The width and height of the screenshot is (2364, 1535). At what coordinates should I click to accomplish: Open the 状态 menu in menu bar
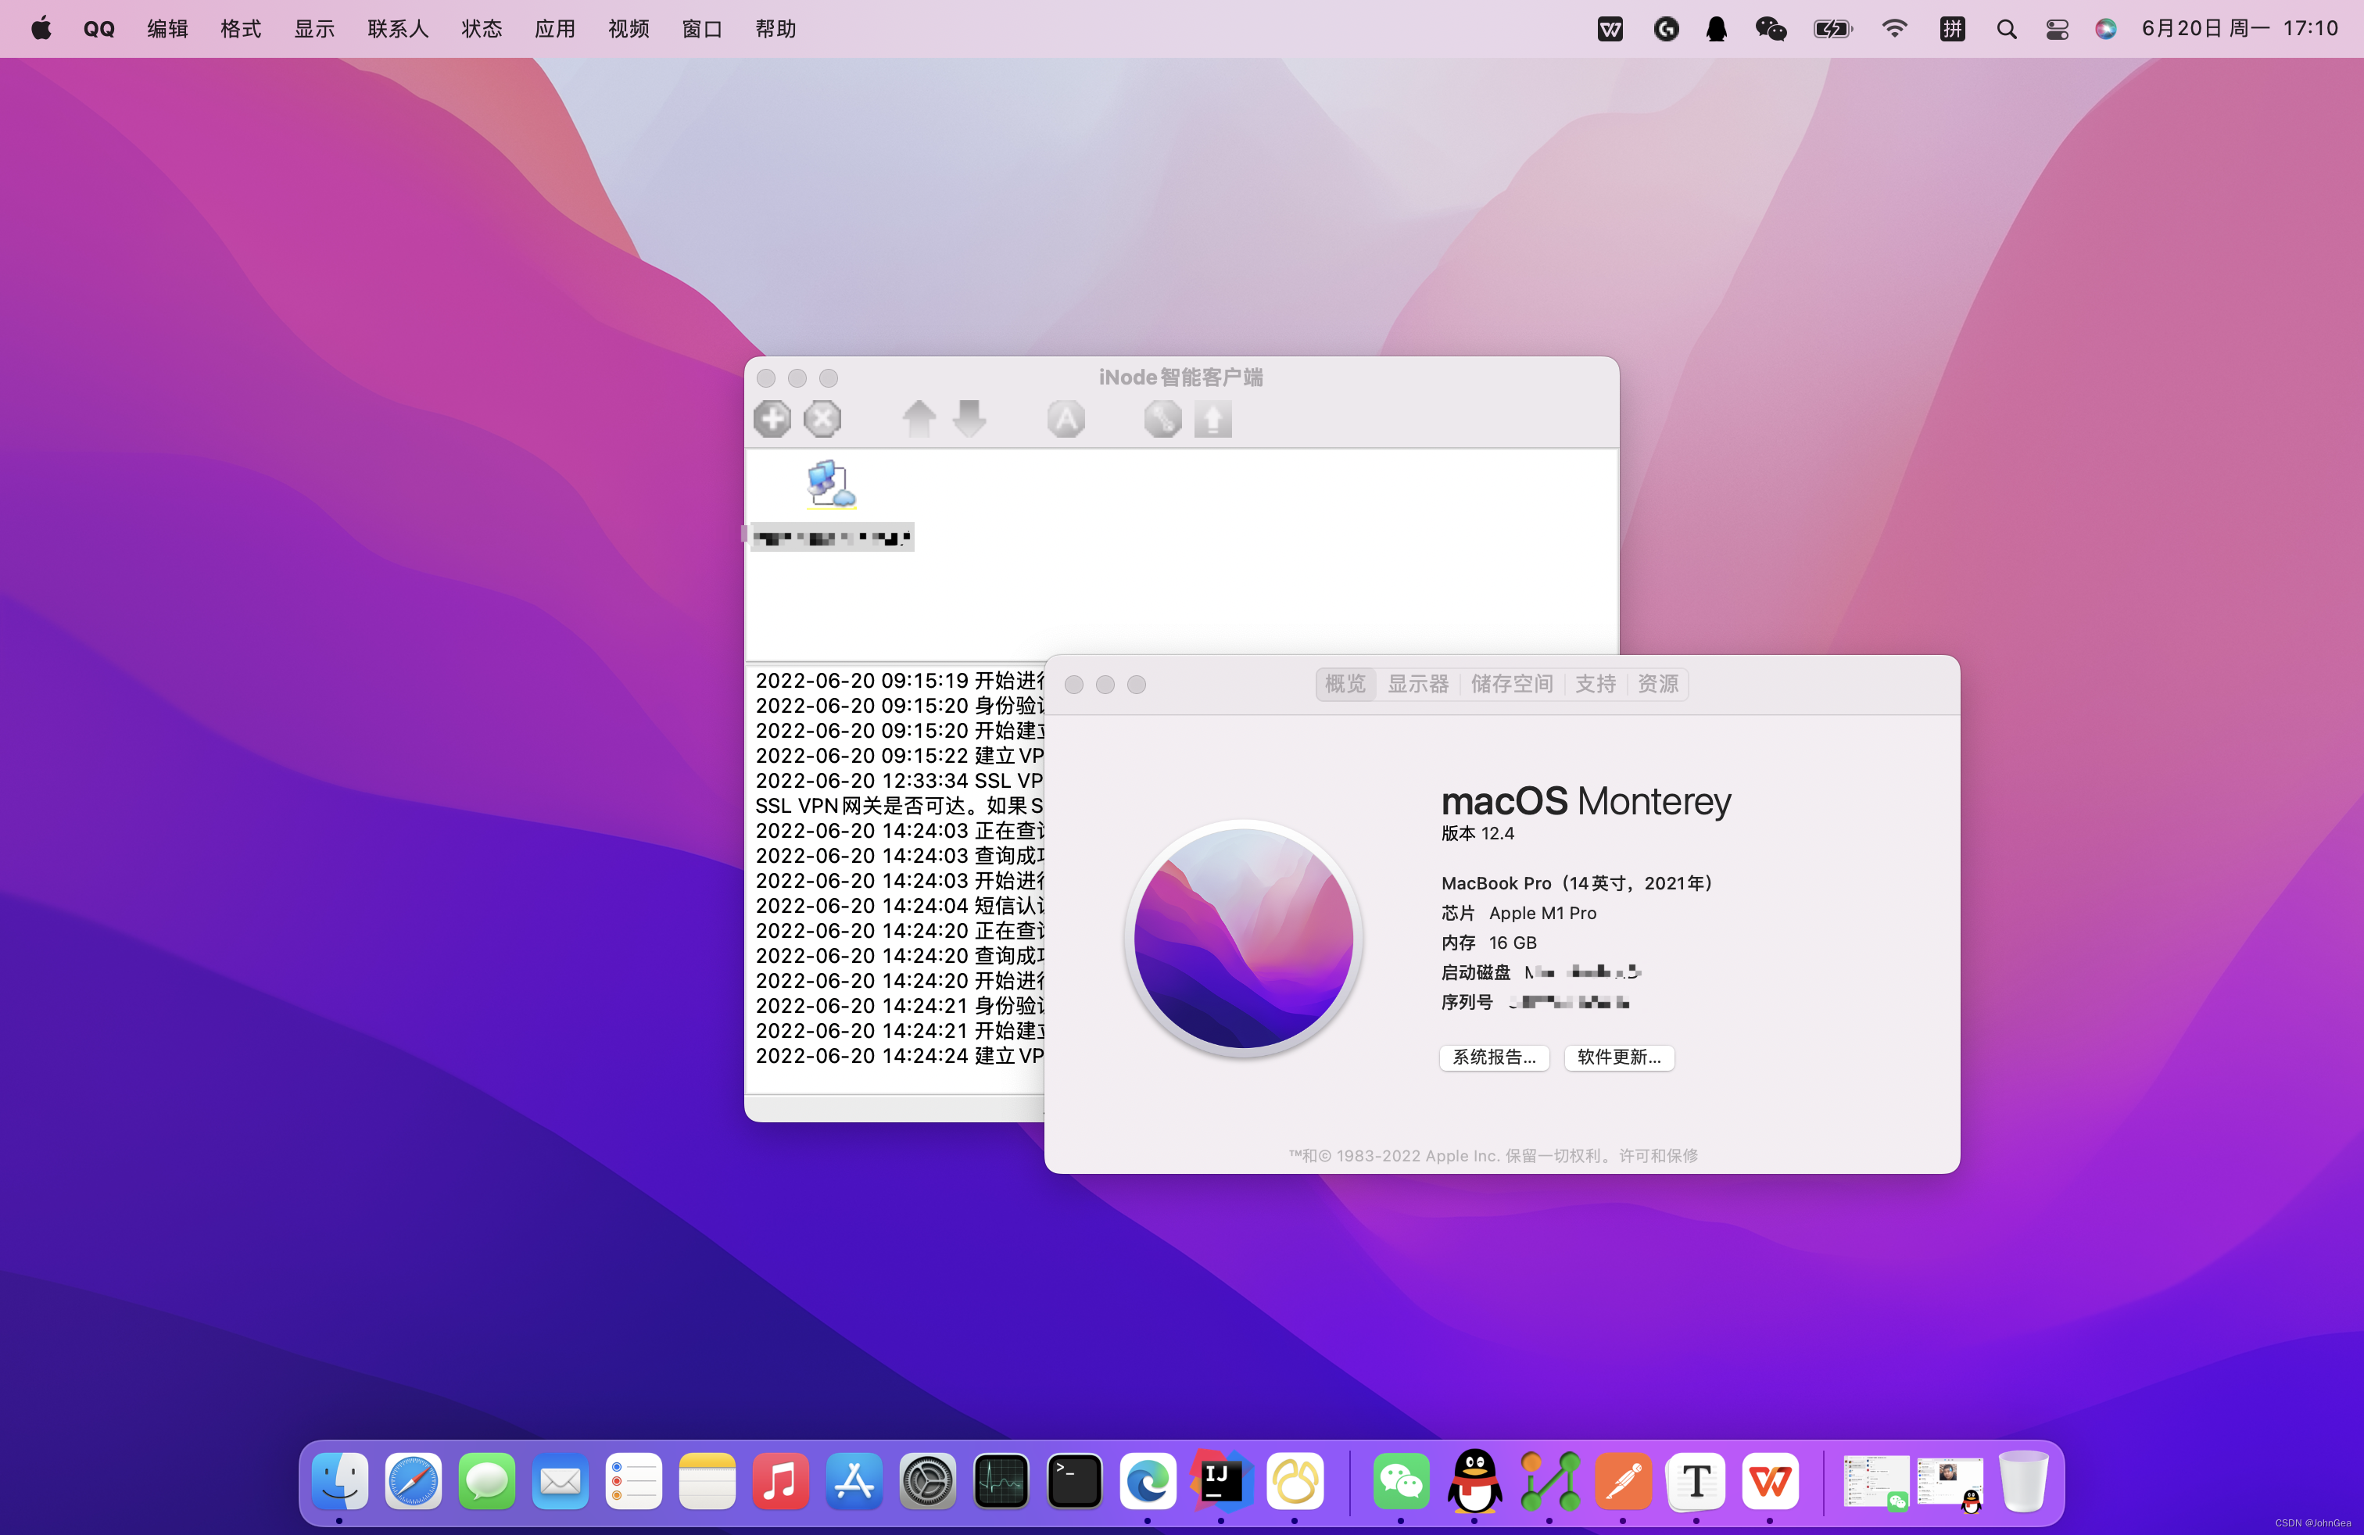point(482,29)
